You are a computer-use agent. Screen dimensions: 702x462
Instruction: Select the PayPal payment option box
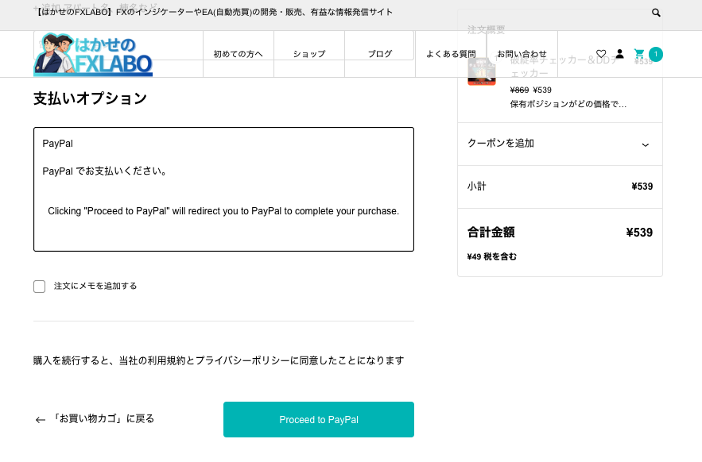click(223, 189)
